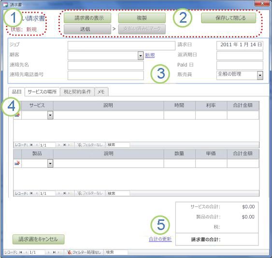Click the 支払い済みにマーク button
Image resolution: width=272 pixels, height=258 pixels.
[142, 29]
